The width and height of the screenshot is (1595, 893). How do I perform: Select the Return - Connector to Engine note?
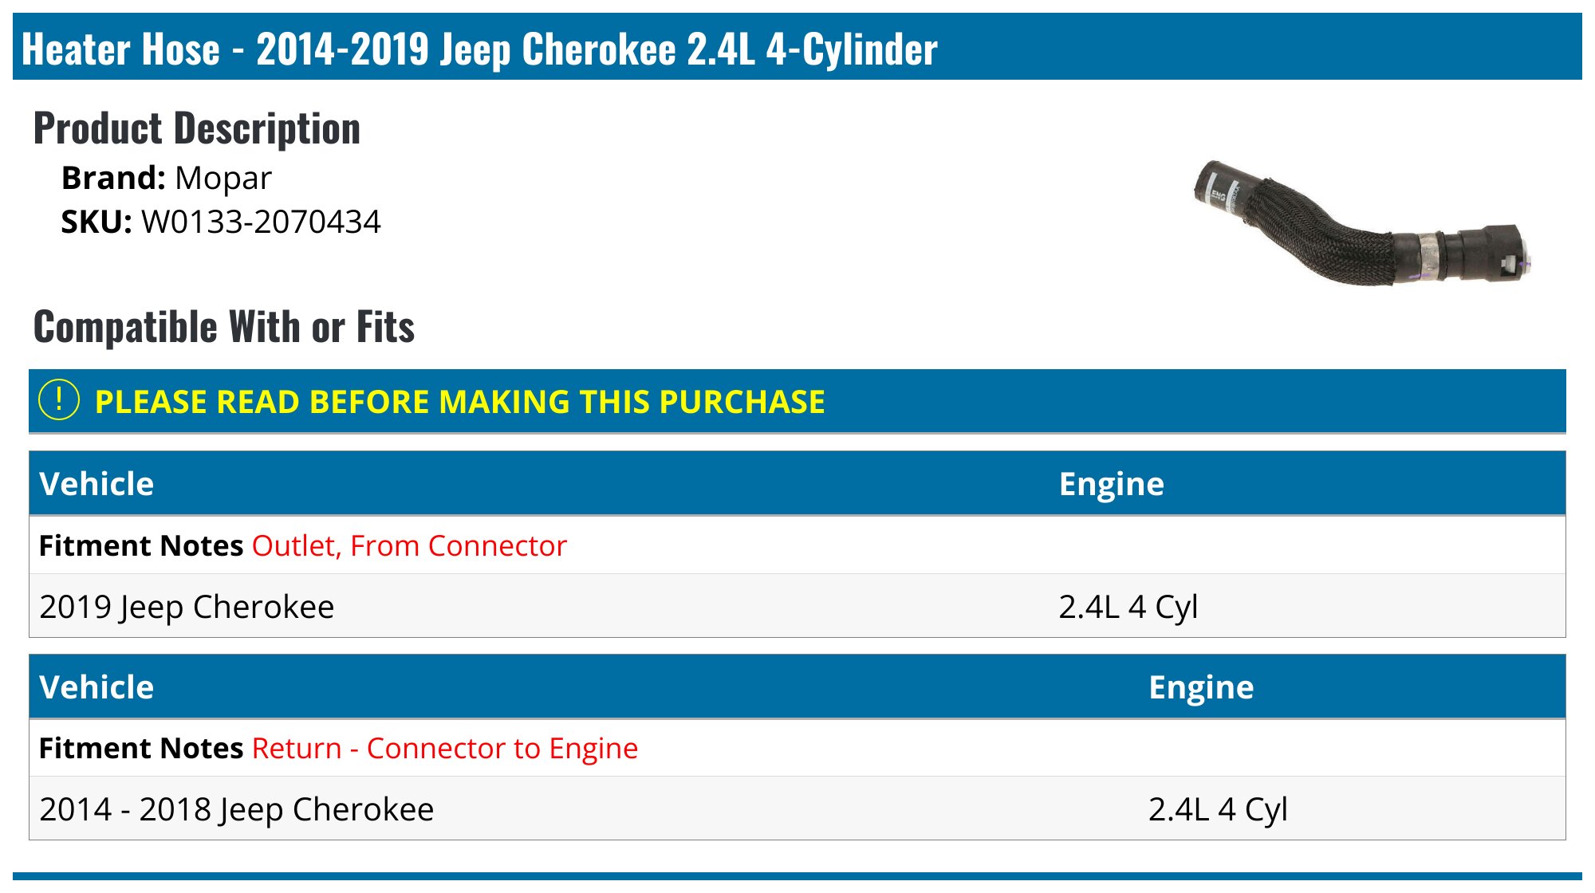[x=445, y=749]
